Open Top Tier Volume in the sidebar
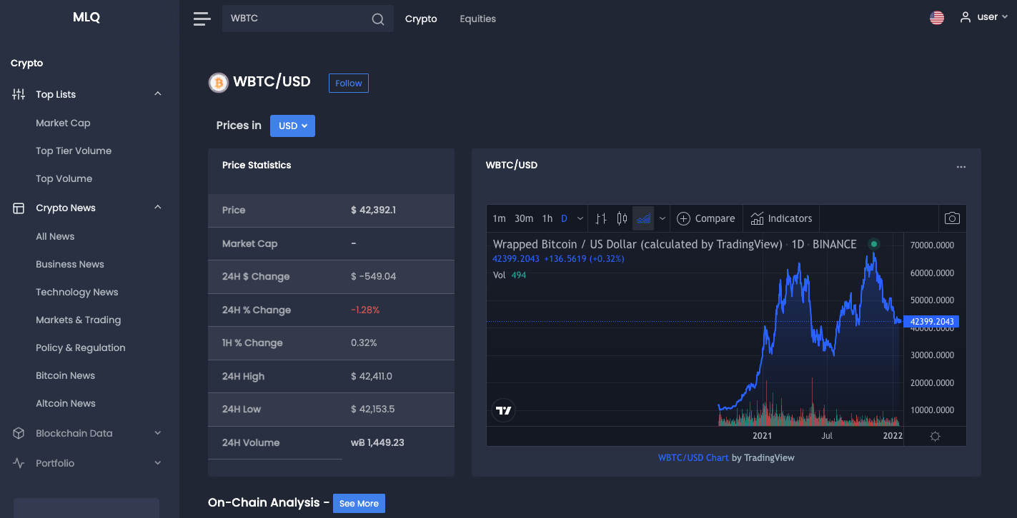The width and height of the screenshot is (1017, 518). pyautogui.click(x=74, y=151)
